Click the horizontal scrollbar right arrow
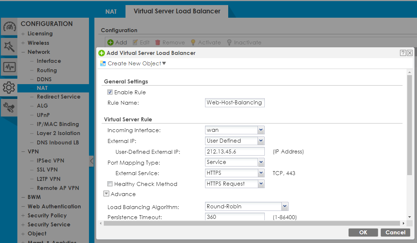The height and width of the screenshot is (243, 417). click(403, 224)
